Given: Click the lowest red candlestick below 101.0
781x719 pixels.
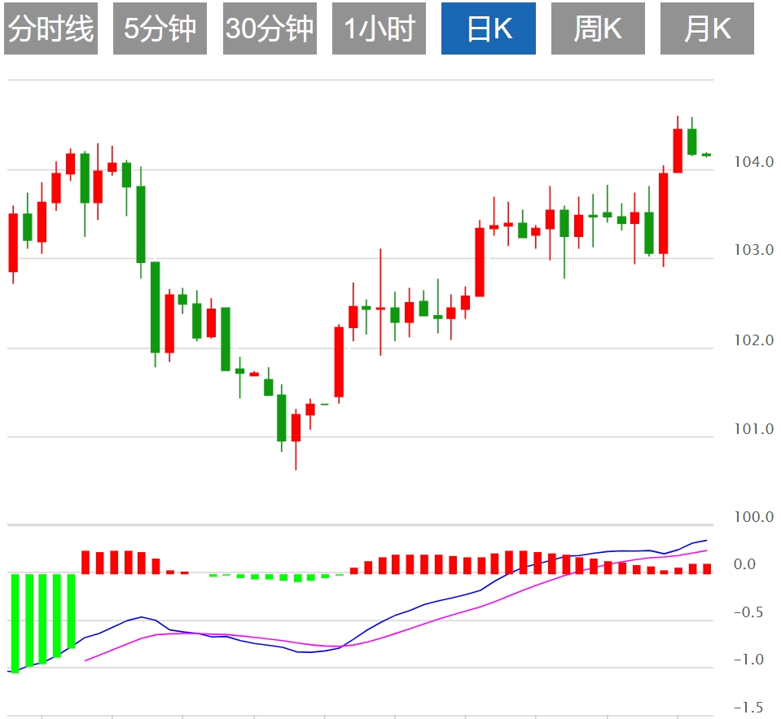Looking at the screenshot, I should point(296,427).
